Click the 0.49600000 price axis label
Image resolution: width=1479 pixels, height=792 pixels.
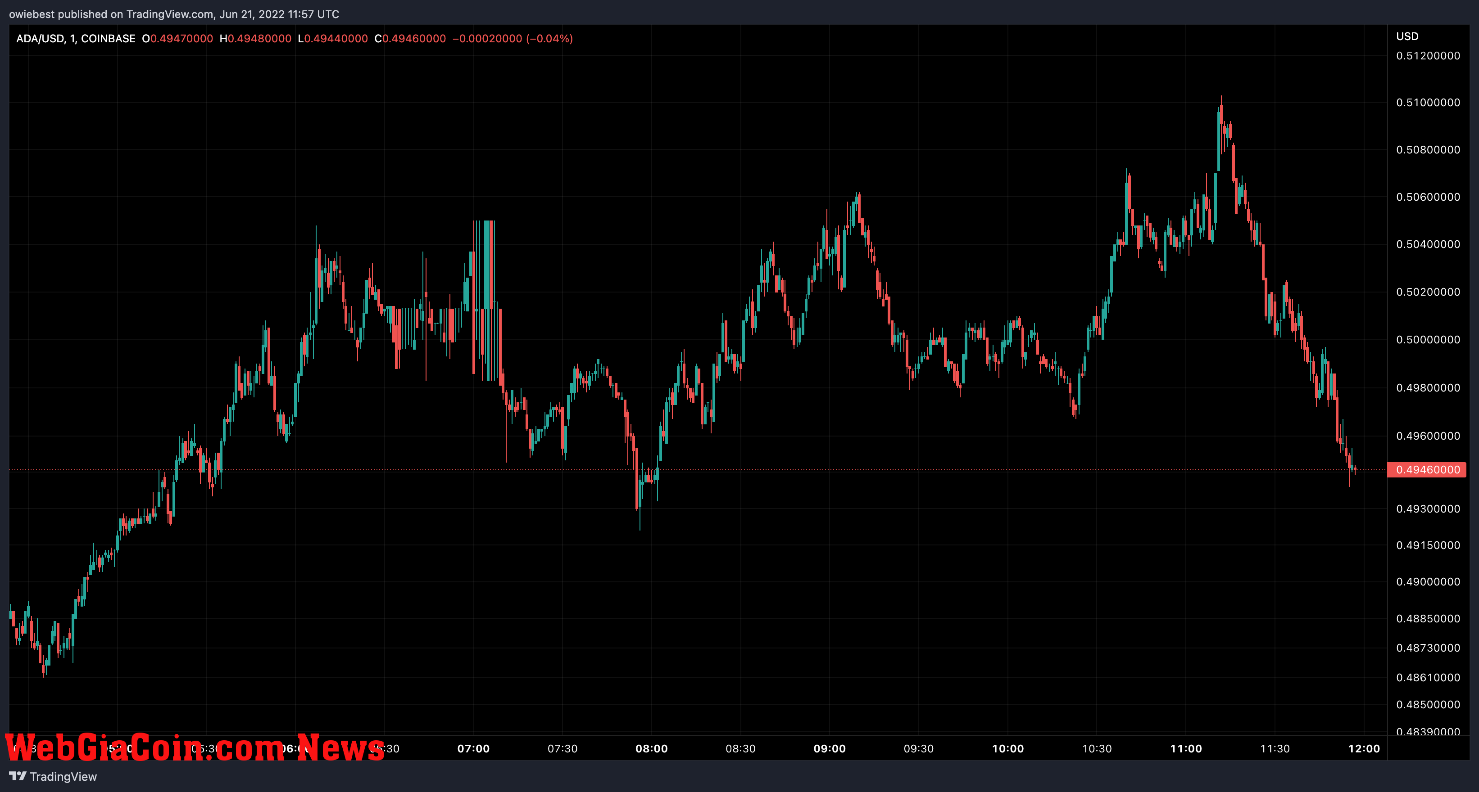pos(1428,436)
